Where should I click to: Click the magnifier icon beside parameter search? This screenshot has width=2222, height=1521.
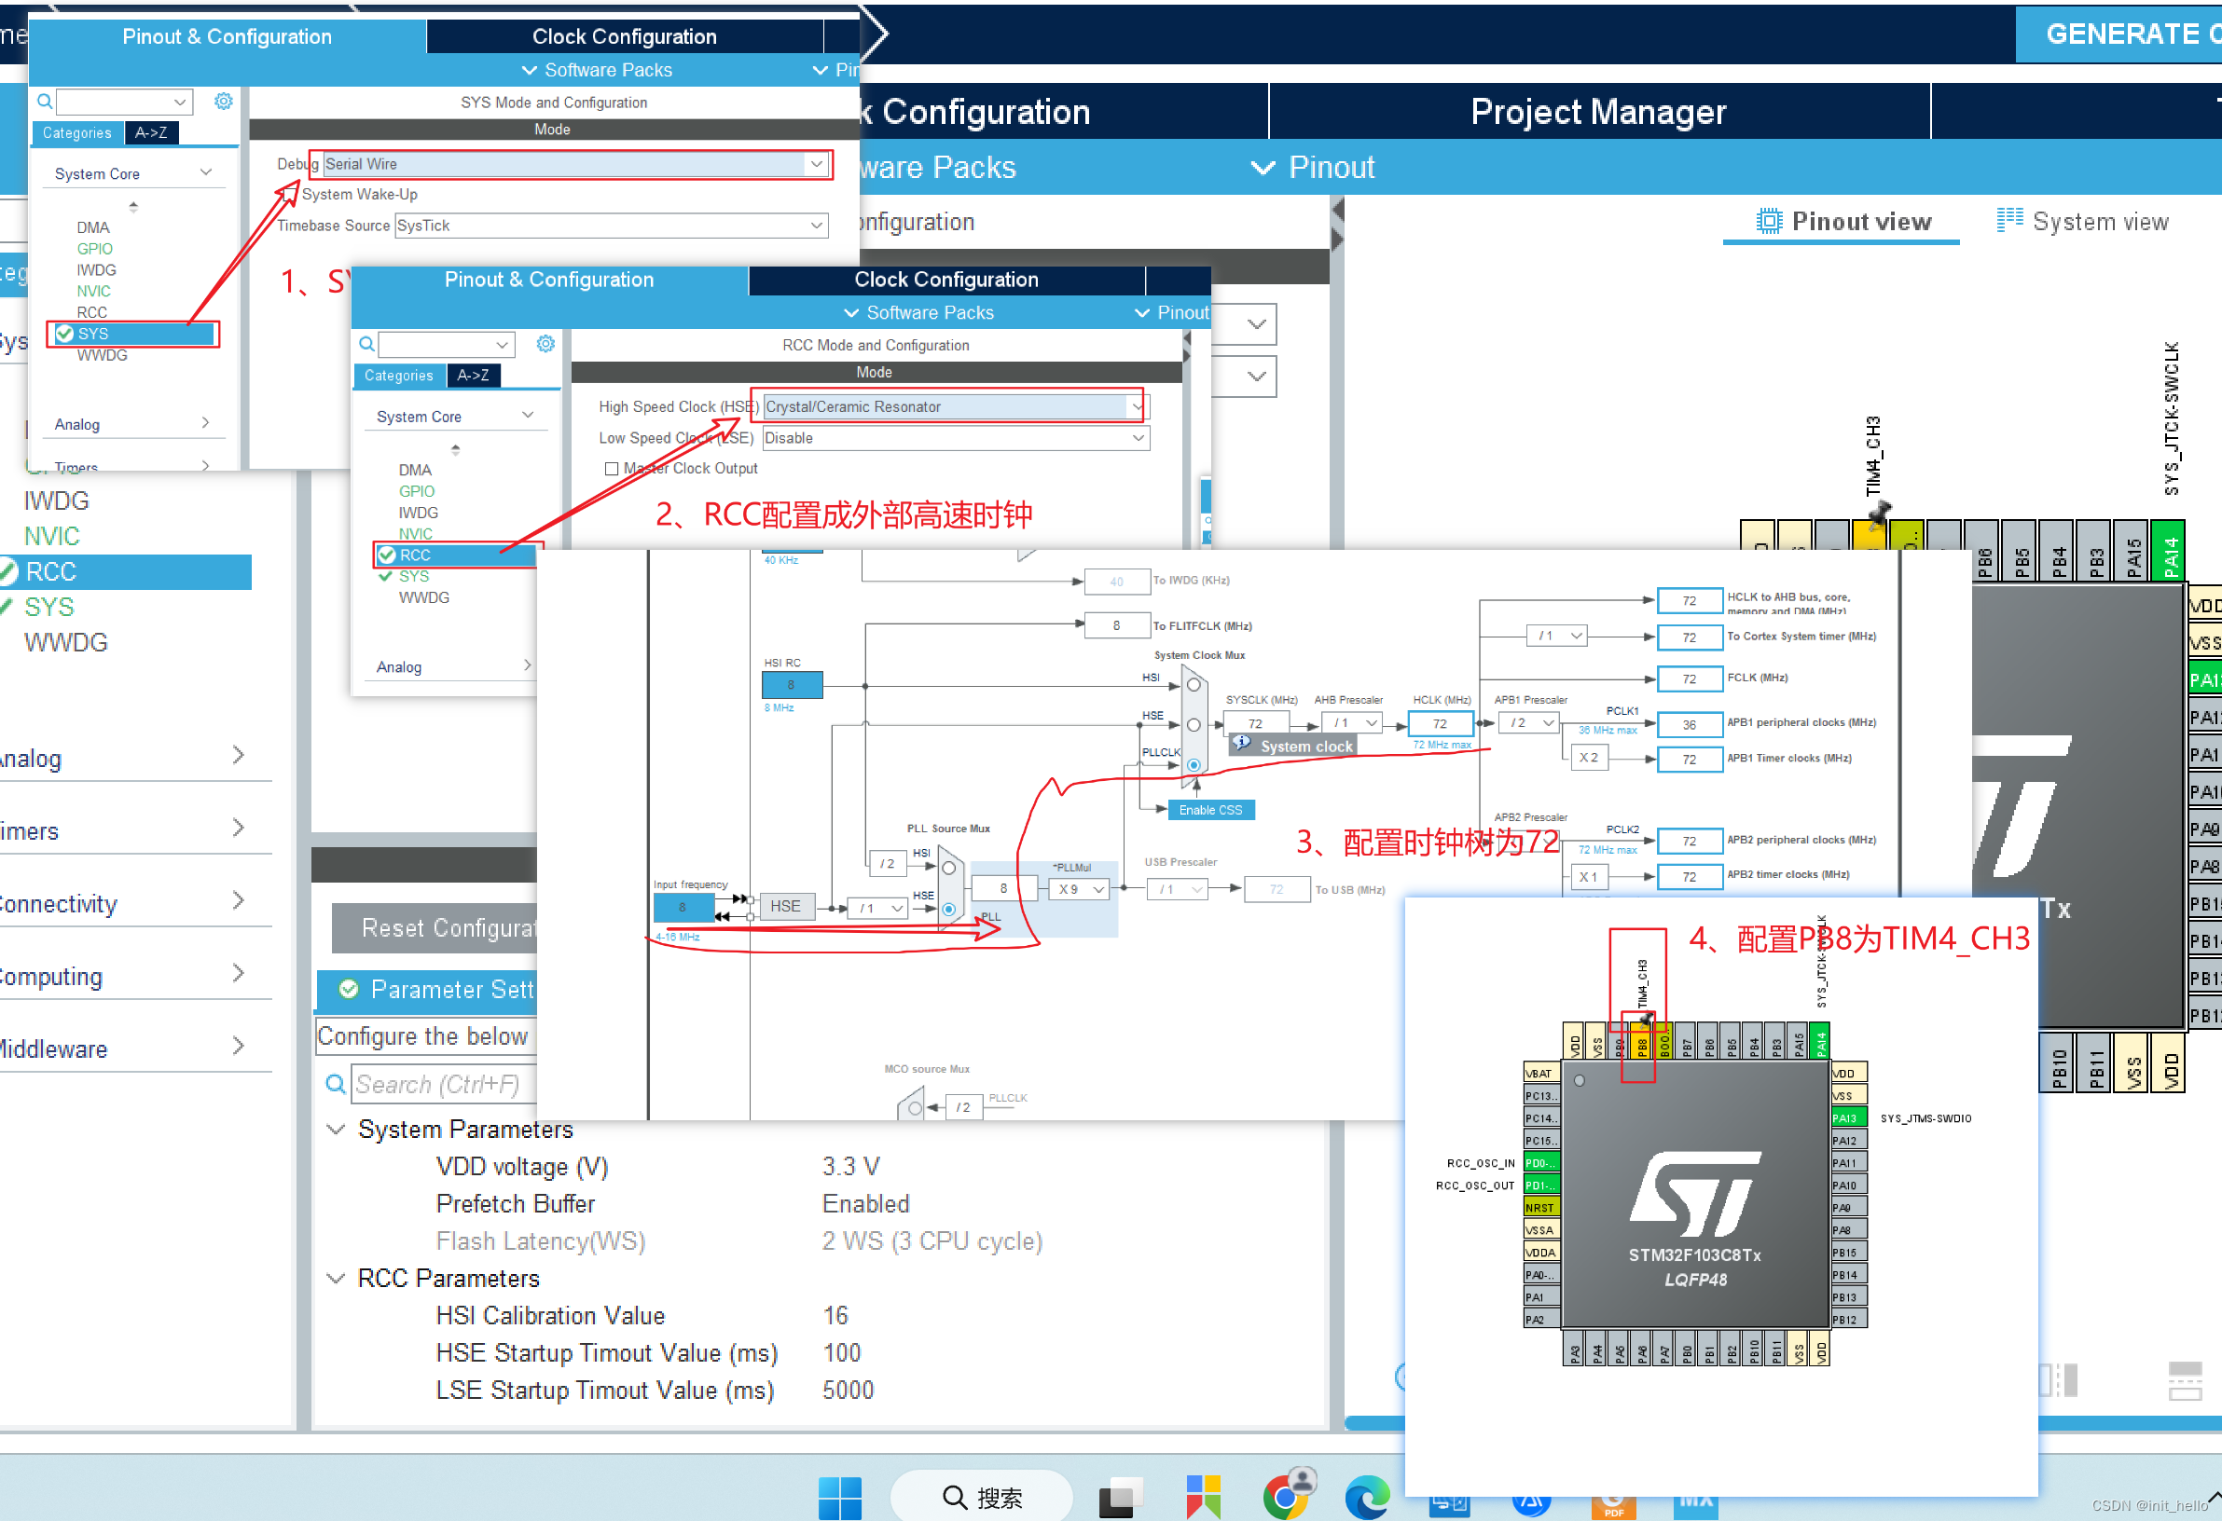[336, 1085]
